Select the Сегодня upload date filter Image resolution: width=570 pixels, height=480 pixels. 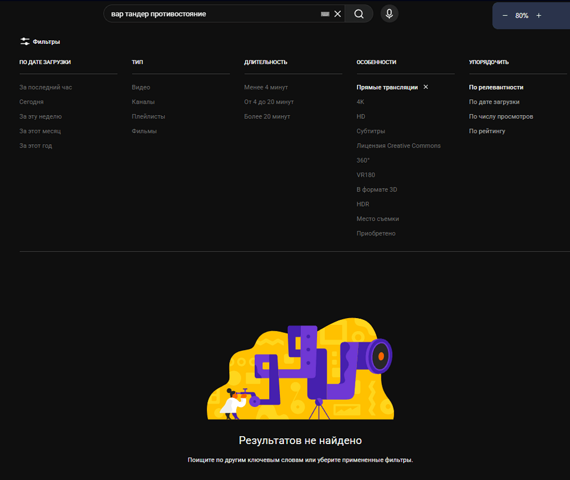pyautogui.click(x=31, y=102)
